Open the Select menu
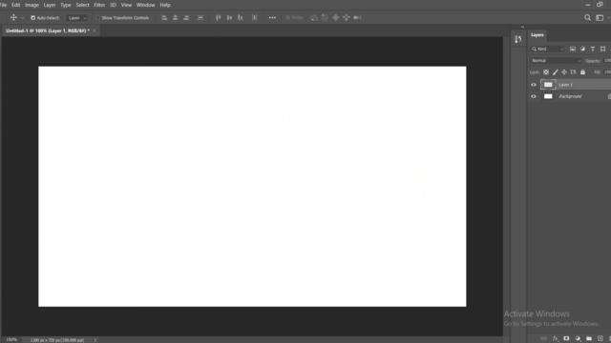 click(x=82, y=5)
